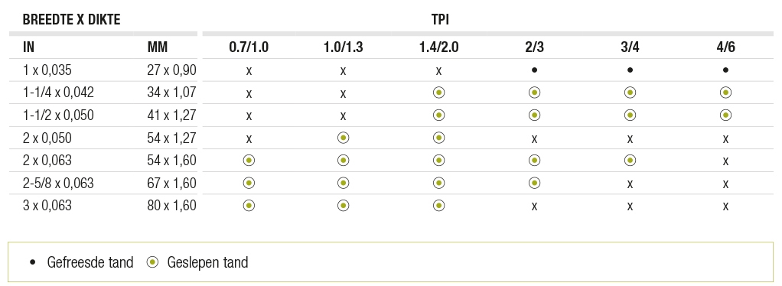Click the 1.4/2.0 TPI column header
This screenshot has height=286, width=782.
point(439,47)
